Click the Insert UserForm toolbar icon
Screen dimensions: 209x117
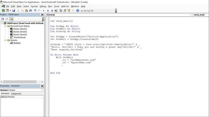click(x=8, y=10)
